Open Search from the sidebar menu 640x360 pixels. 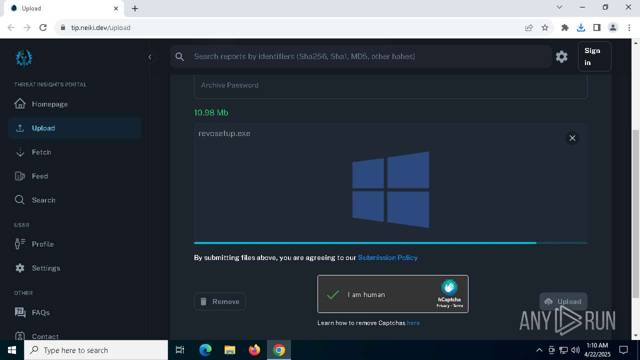(x=75, y=200)
